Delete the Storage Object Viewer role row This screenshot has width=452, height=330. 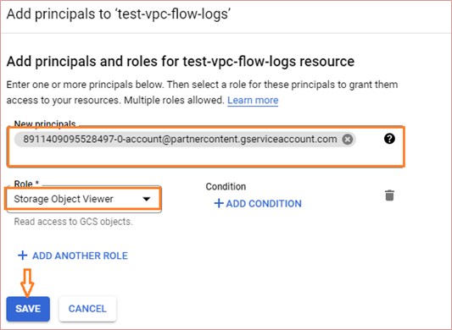tap(389, 195)
